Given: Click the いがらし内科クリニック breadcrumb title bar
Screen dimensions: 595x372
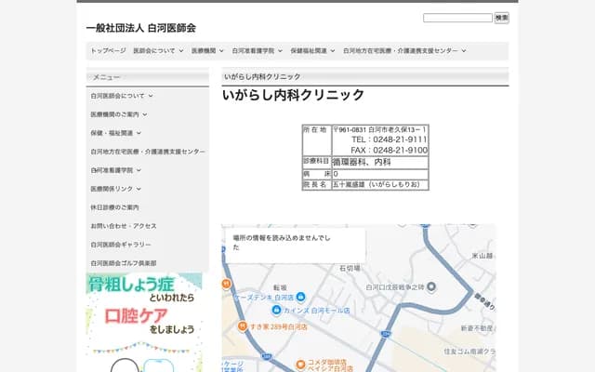Looking at the screenshot, I should click(365, 76).
